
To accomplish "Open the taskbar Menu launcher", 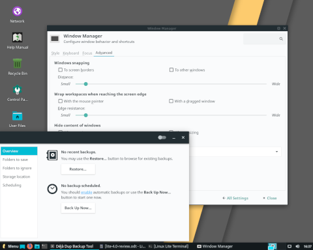I will [x=10, y=246].
